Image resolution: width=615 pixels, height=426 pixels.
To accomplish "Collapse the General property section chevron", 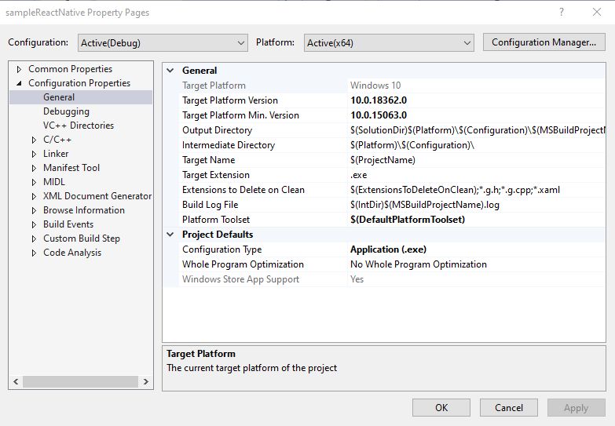I will coord(170,71).
